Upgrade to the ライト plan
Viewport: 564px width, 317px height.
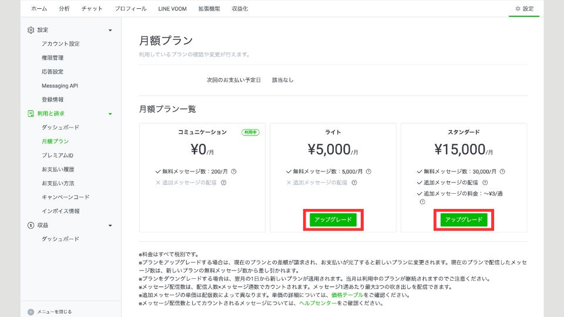pyautogui.click(x=333, y=220)
